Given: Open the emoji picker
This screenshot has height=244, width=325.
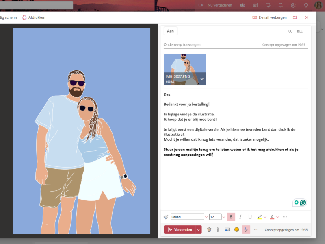Looking at the screenshot, I should click(x=236, y=229).
